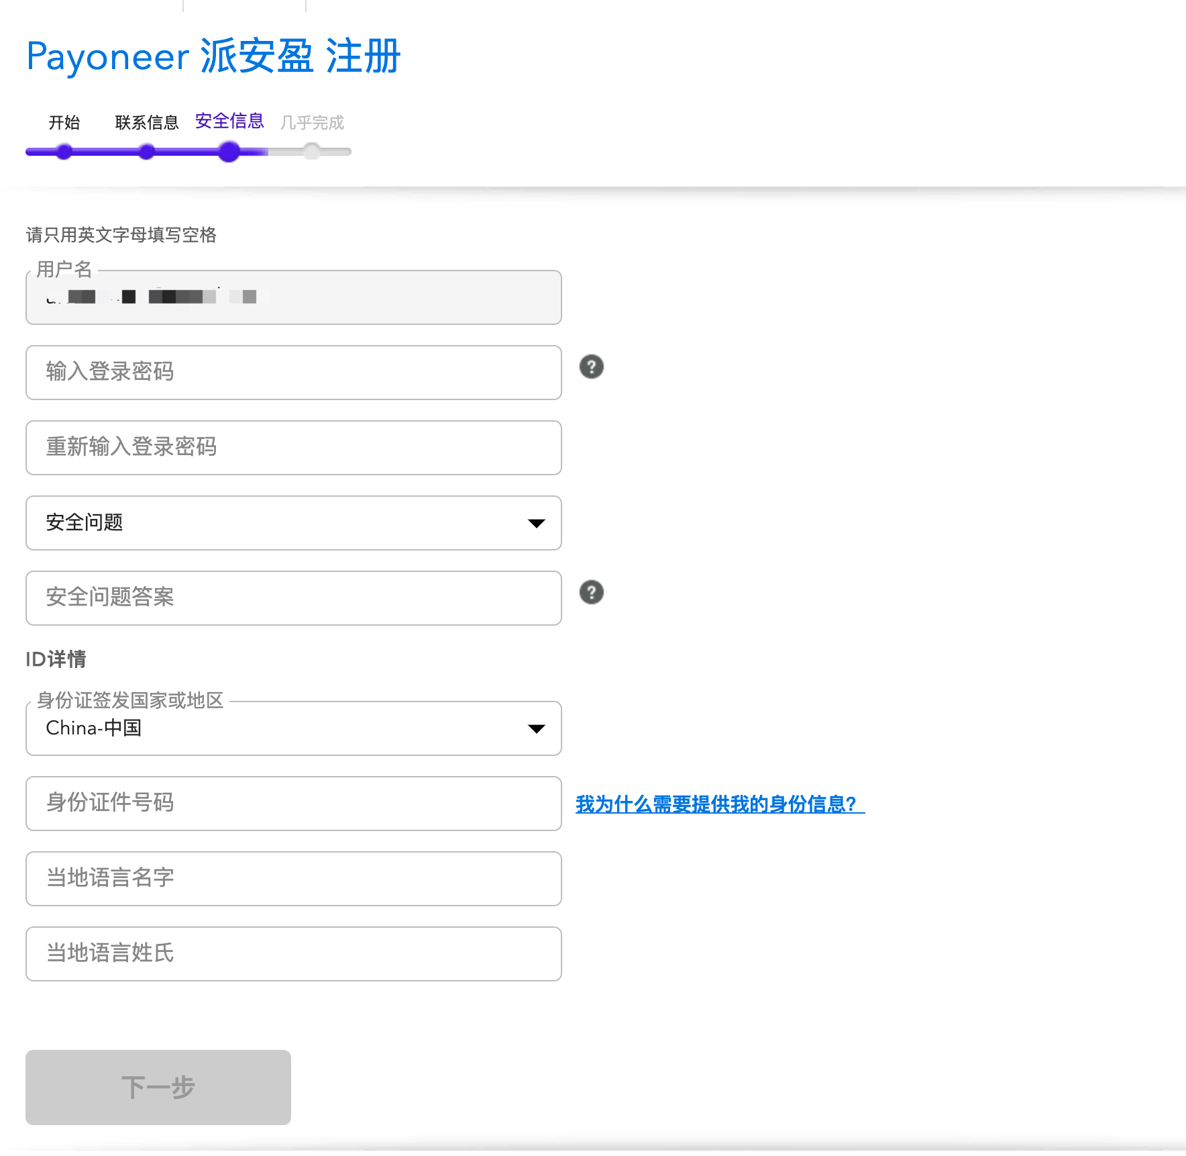This screenshot has height=1156, width=1186.
Task: Click the 几乎完成 gray progress dot
Action: (x=312, y=152)
